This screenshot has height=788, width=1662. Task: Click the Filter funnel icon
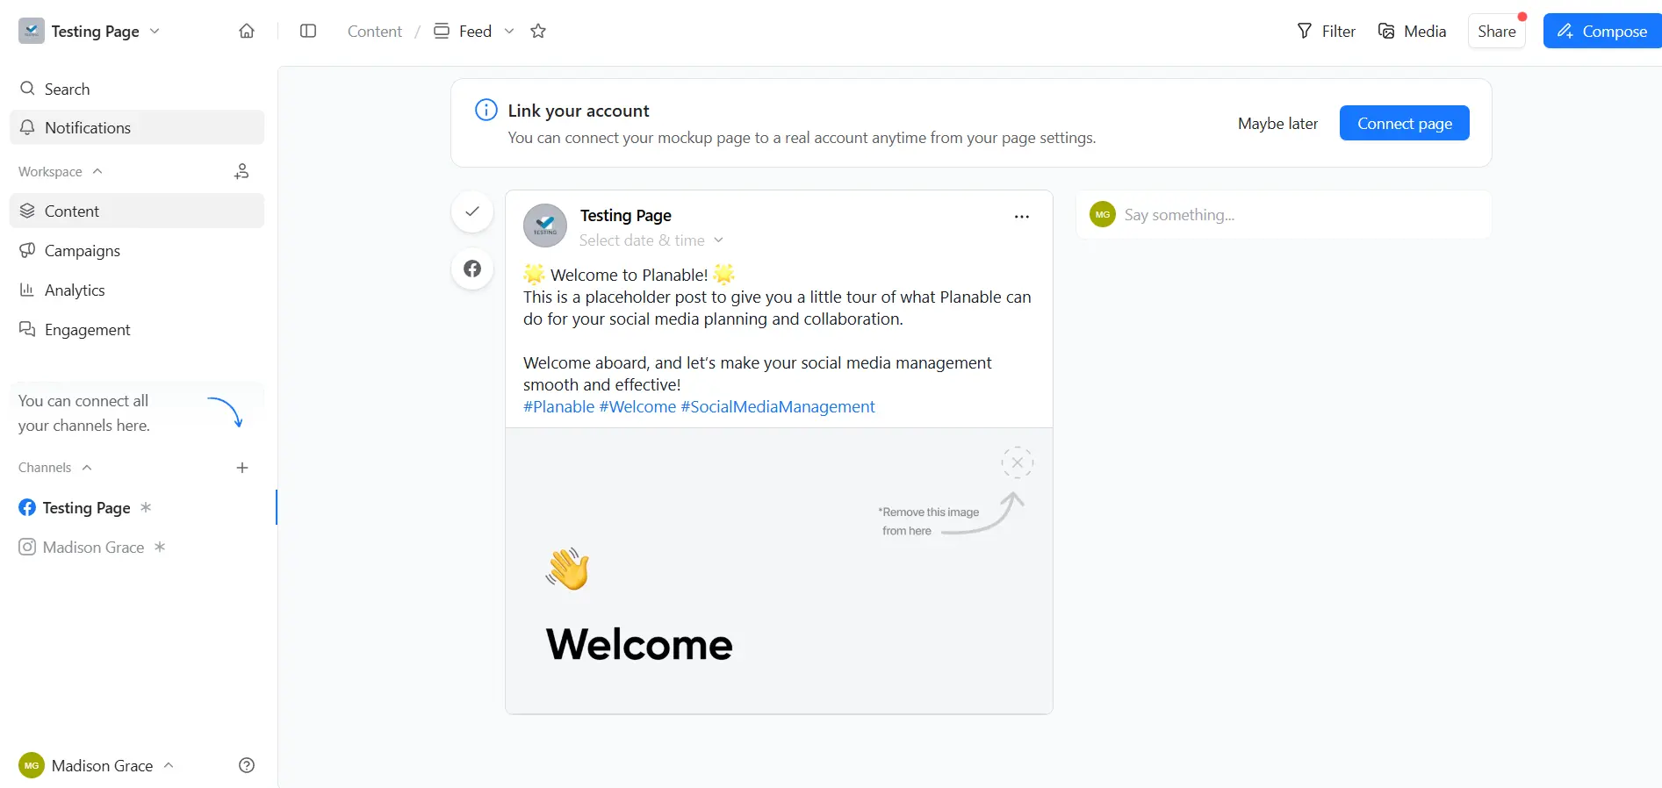pyautogui.click(x=1305, y=31)
